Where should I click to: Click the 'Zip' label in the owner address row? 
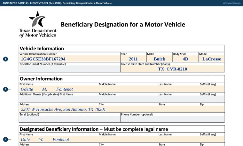(x=202, y=104)
